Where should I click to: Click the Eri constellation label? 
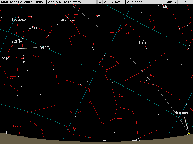[70, 96]
